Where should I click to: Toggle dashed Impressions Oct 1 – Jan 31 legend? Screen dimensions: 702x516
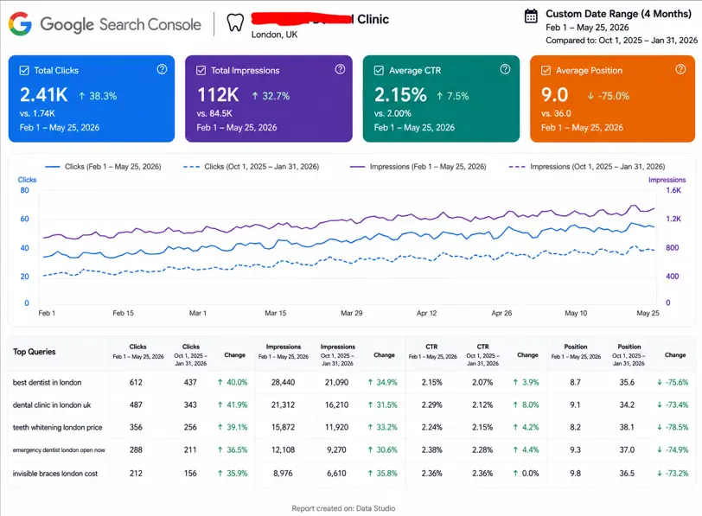587,167
